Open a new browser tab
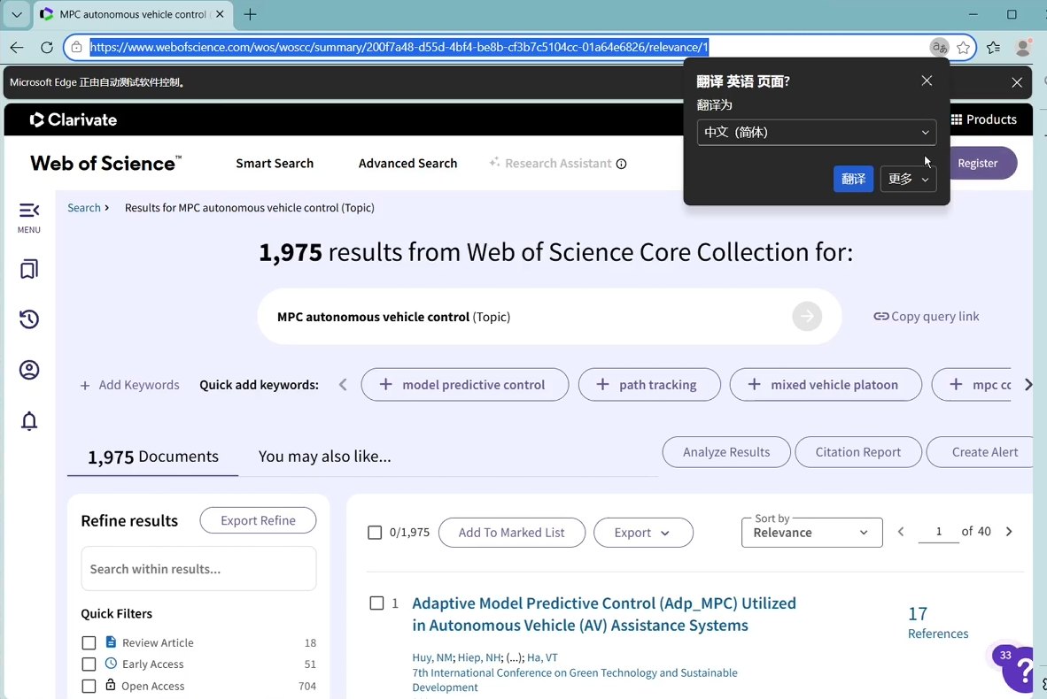The height and width of the screenshot is (699, 1047). (250, 14)
